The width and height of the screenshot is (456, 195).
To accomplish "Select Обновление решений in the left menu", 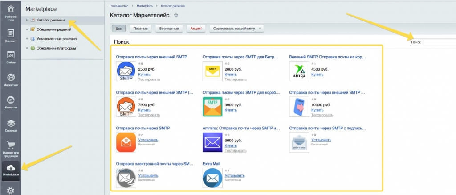I will [x=54, y=29].
